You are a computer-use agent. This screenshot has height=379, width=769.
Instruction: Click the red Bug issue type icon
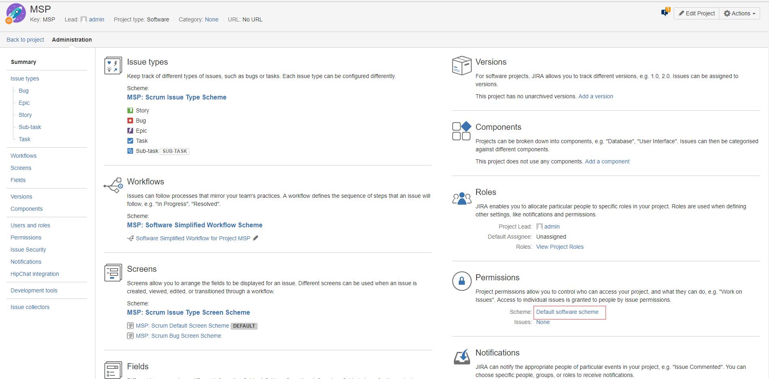pos(130,121)
